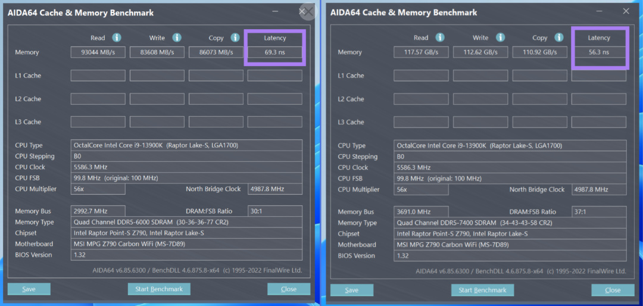643x306 pixels.
Task: Close the right AIDA64 window with X
Action: pos(626,11)
